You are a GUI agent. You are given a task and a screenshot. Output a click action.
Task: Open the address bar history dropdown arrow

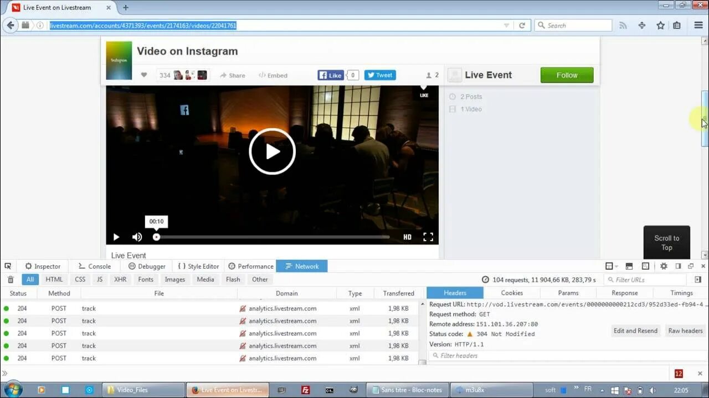pos(506,25)
